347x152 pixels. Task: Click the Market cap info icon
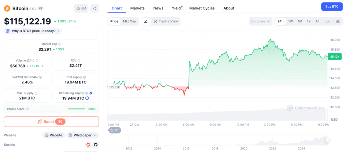(60, 44)
